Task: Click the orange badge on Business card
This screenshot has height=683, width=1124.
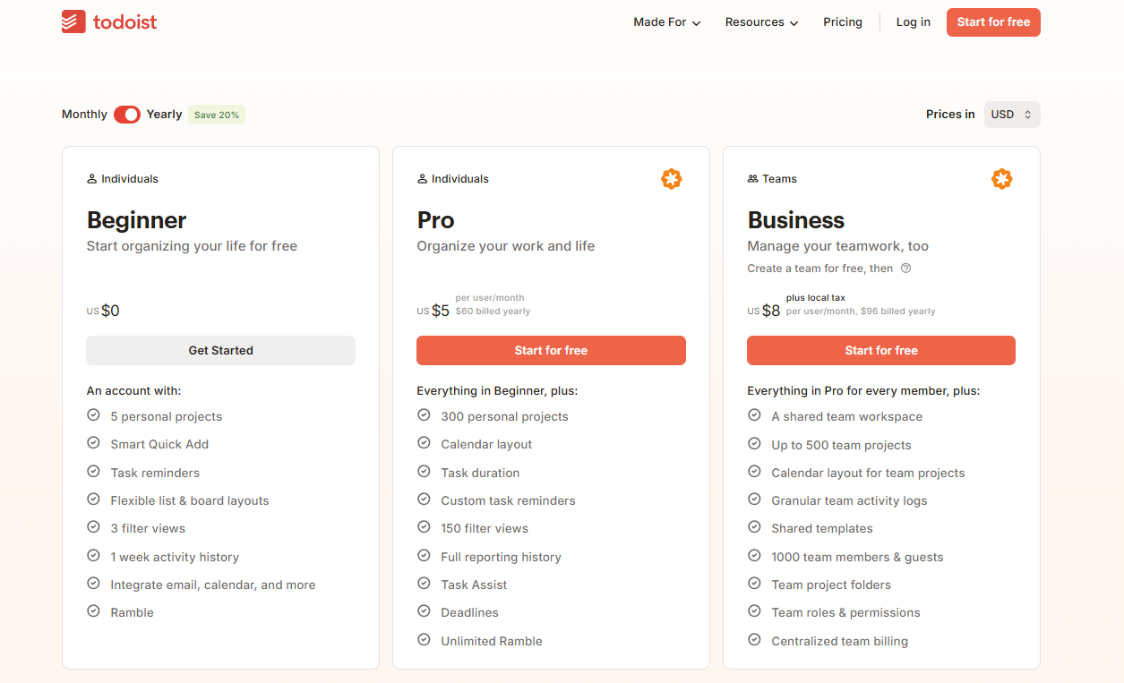Action: pyautogui.click(x=1002, y=179)
